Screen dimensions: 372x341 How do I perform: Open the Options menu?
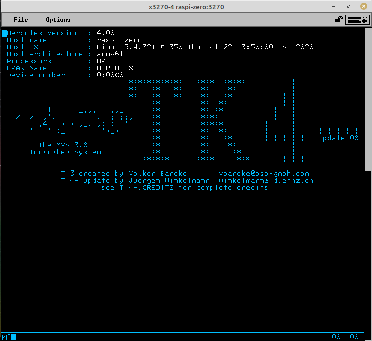58,20
